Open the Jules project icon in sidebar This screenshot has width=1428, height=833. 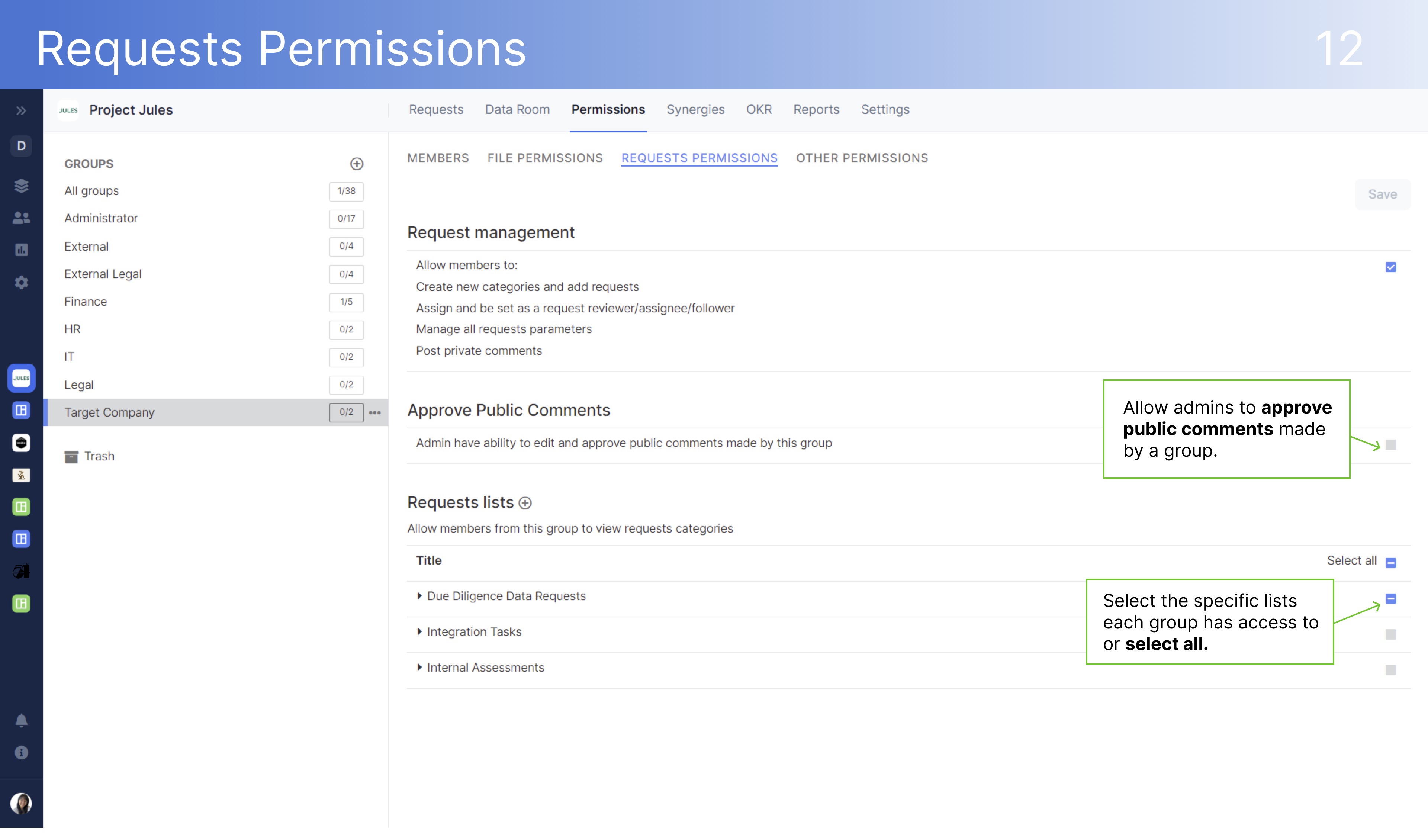point(21,378)
